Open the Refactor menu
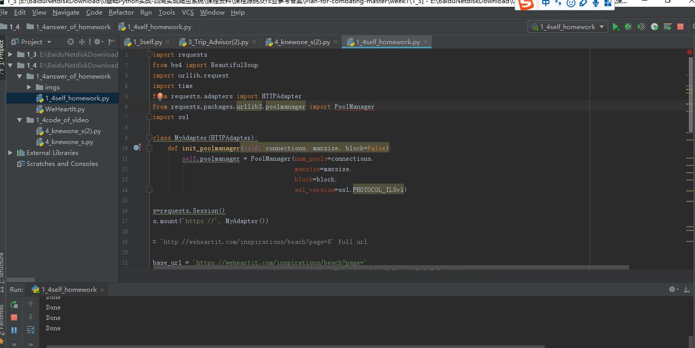The image size is (695, 348). tap(121, 12)
